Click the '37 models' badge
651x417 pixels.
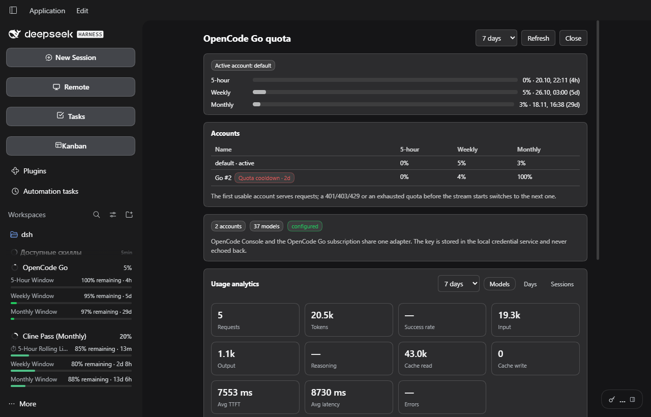[267, 226]
